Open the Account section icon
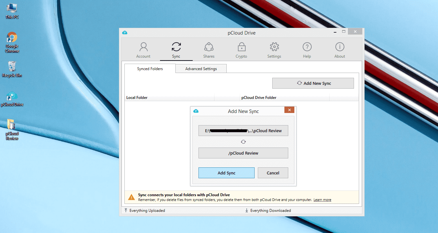438x233 pixels. tap(143, 47)
